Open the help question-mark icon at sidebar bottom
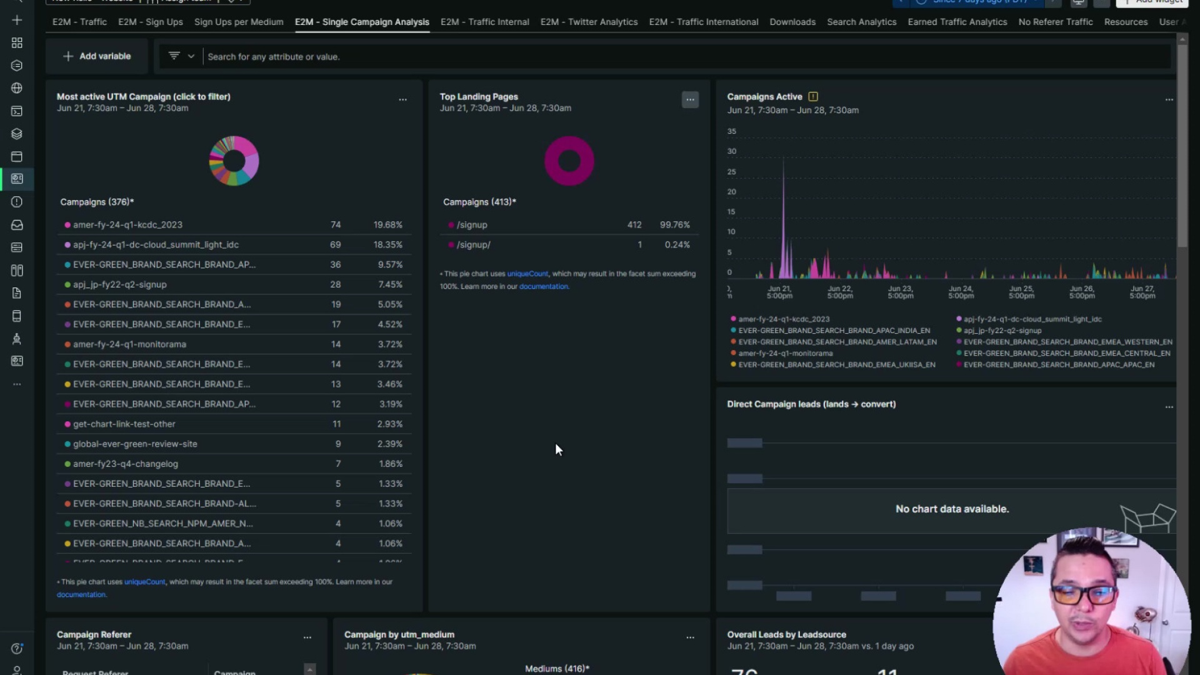The width and height of the screenshot is (1200, 675). click(x=17, y=649)
